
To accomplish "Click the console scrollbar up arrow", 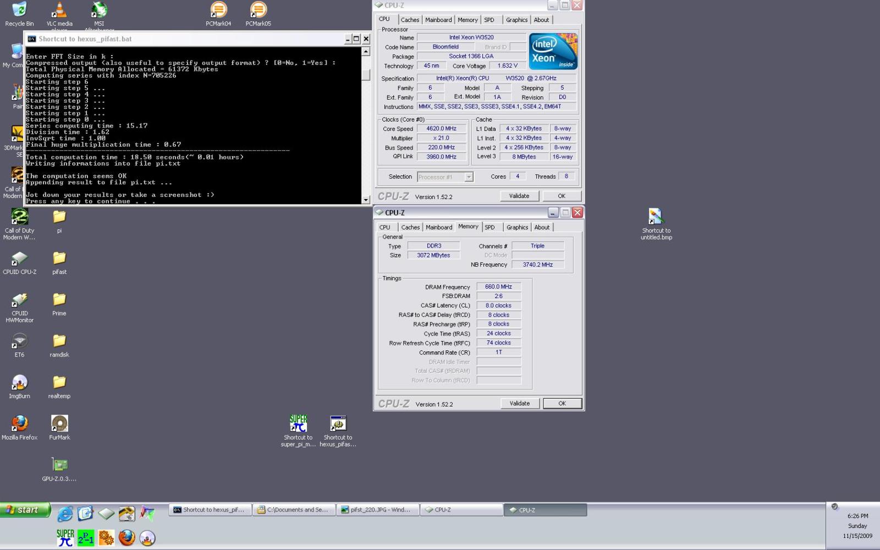I will click(366, 52).
